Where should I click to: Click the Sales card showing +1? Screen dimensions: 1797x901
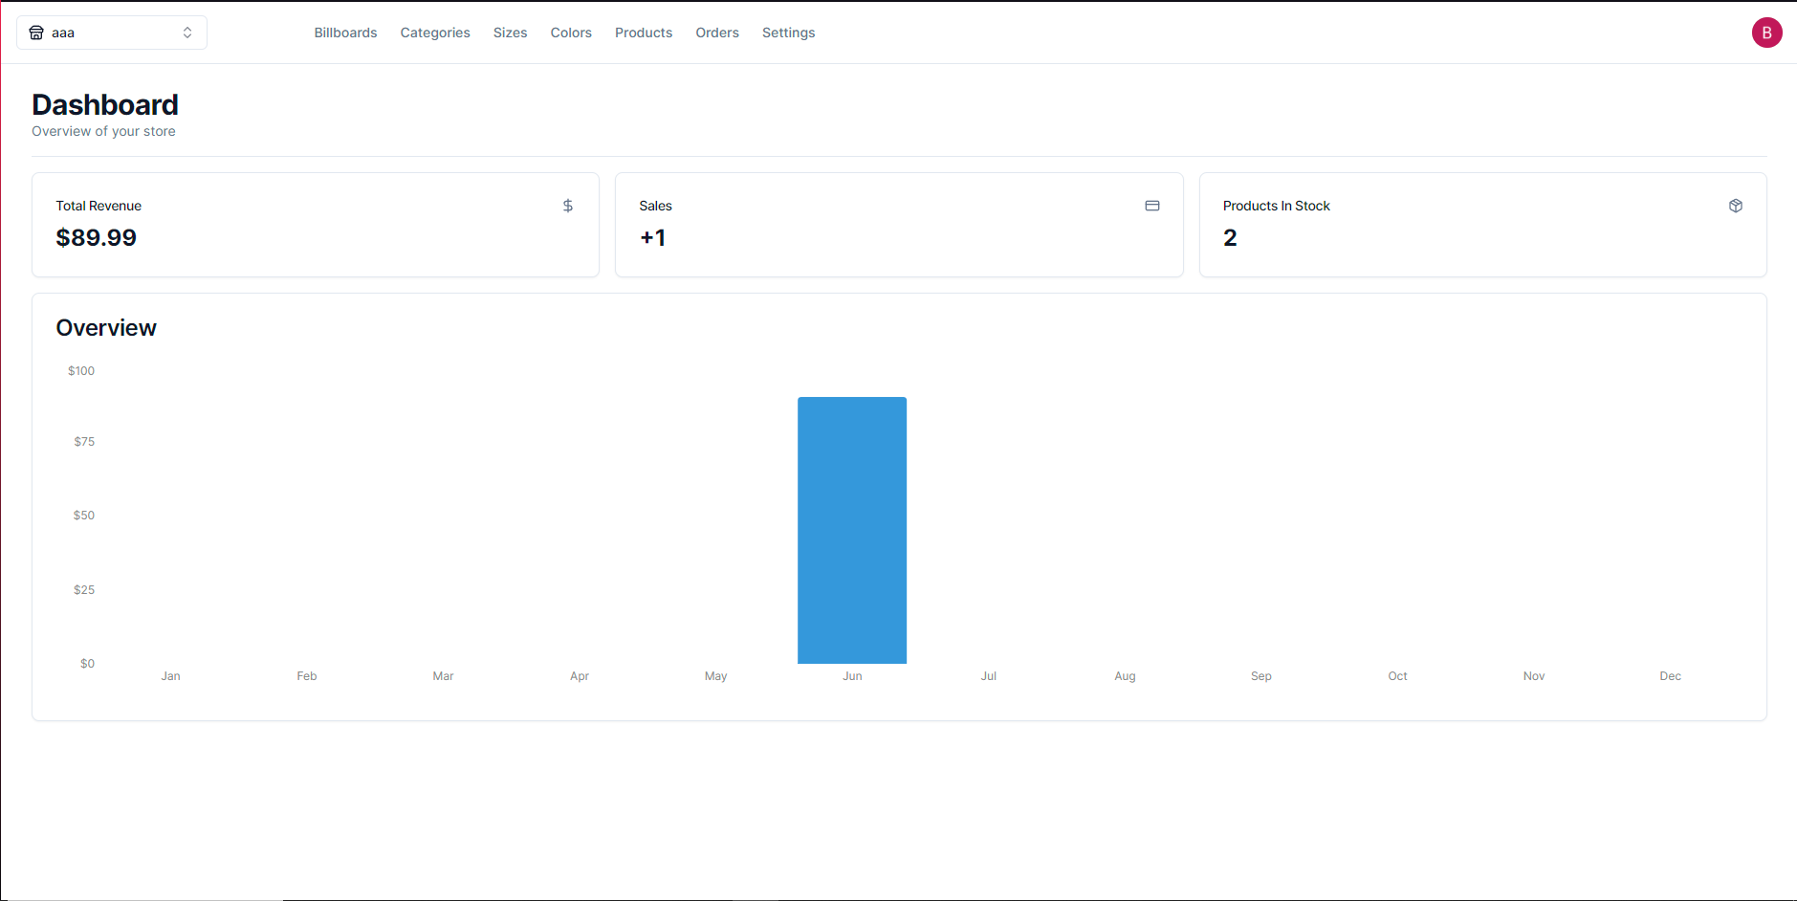point(898,224)
